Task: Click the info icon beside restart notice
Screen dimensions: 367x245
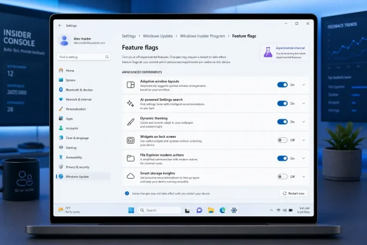Action: click(x=127, y=193)
